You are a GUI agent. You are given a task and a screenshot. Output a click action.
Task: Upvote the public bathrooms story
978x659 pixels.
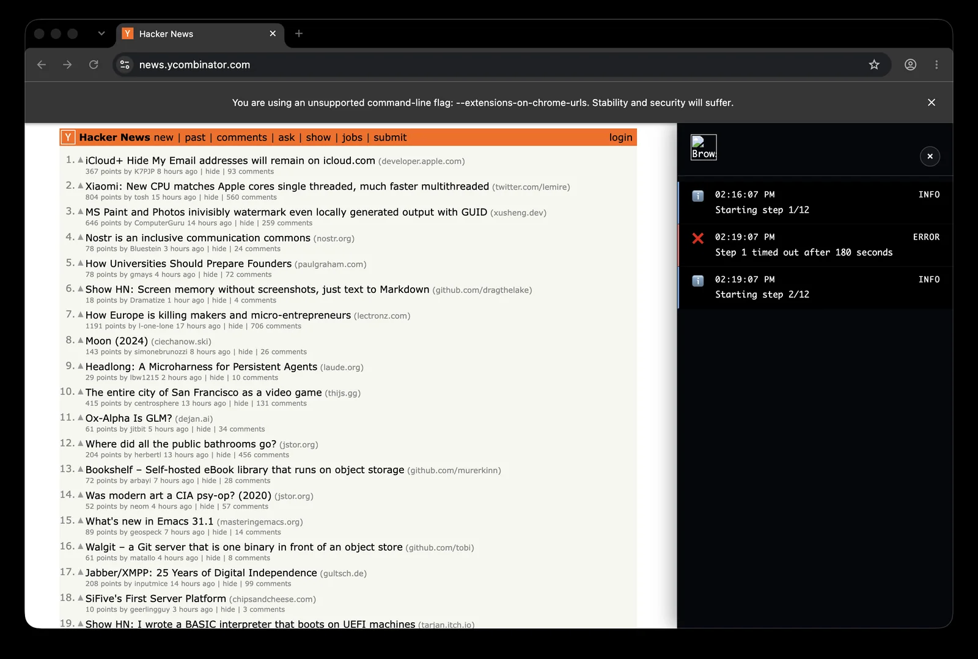pyautogui.click(x=80, y=443)
